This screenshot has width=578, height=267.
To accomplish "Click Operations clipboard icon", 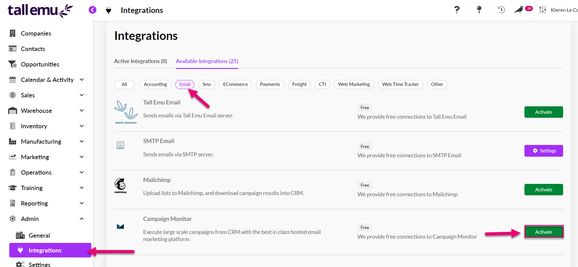I will [12, 172].
